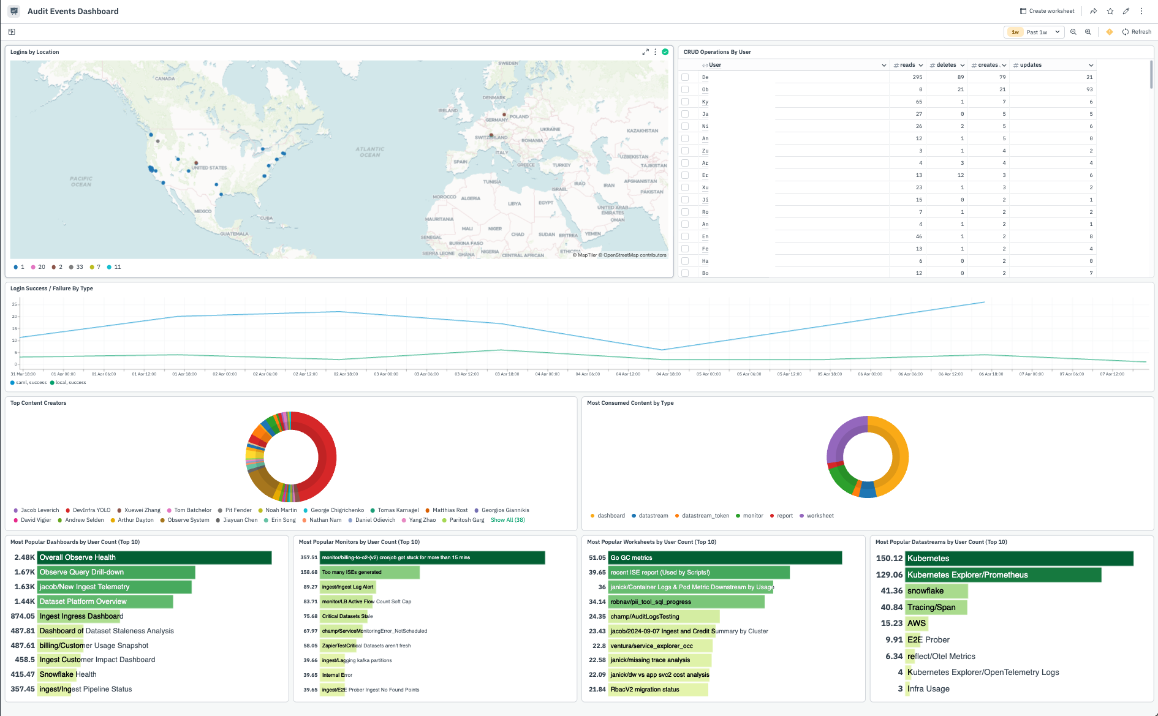The width and height of the screenshot is (1158, 716).
Task: Toggle the side panel layout icon
Action: click(12, 32)
